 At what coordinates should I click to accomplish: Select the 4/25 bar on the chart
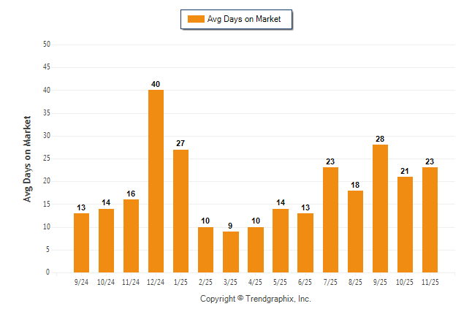tap(256, 250)
